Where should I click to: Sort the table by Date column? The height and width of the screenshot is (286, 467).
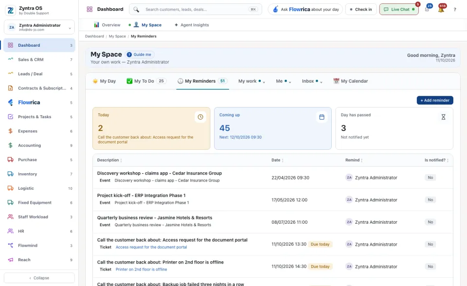(x=277, y=161)
